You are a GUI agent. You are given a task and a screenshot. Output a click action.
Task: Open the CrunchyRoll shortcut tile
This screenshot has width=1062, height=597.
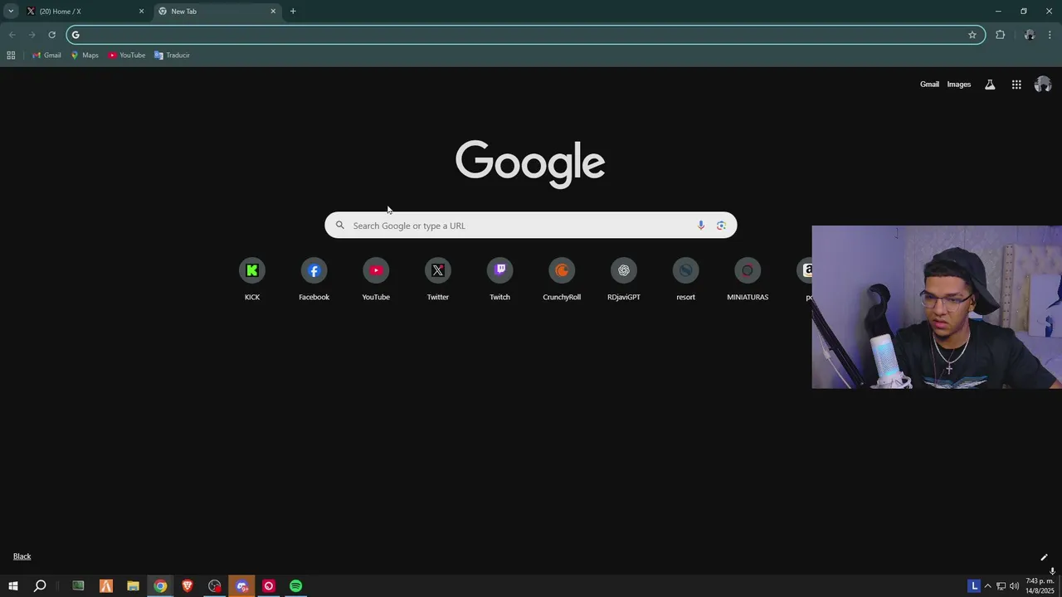point(562,279)
